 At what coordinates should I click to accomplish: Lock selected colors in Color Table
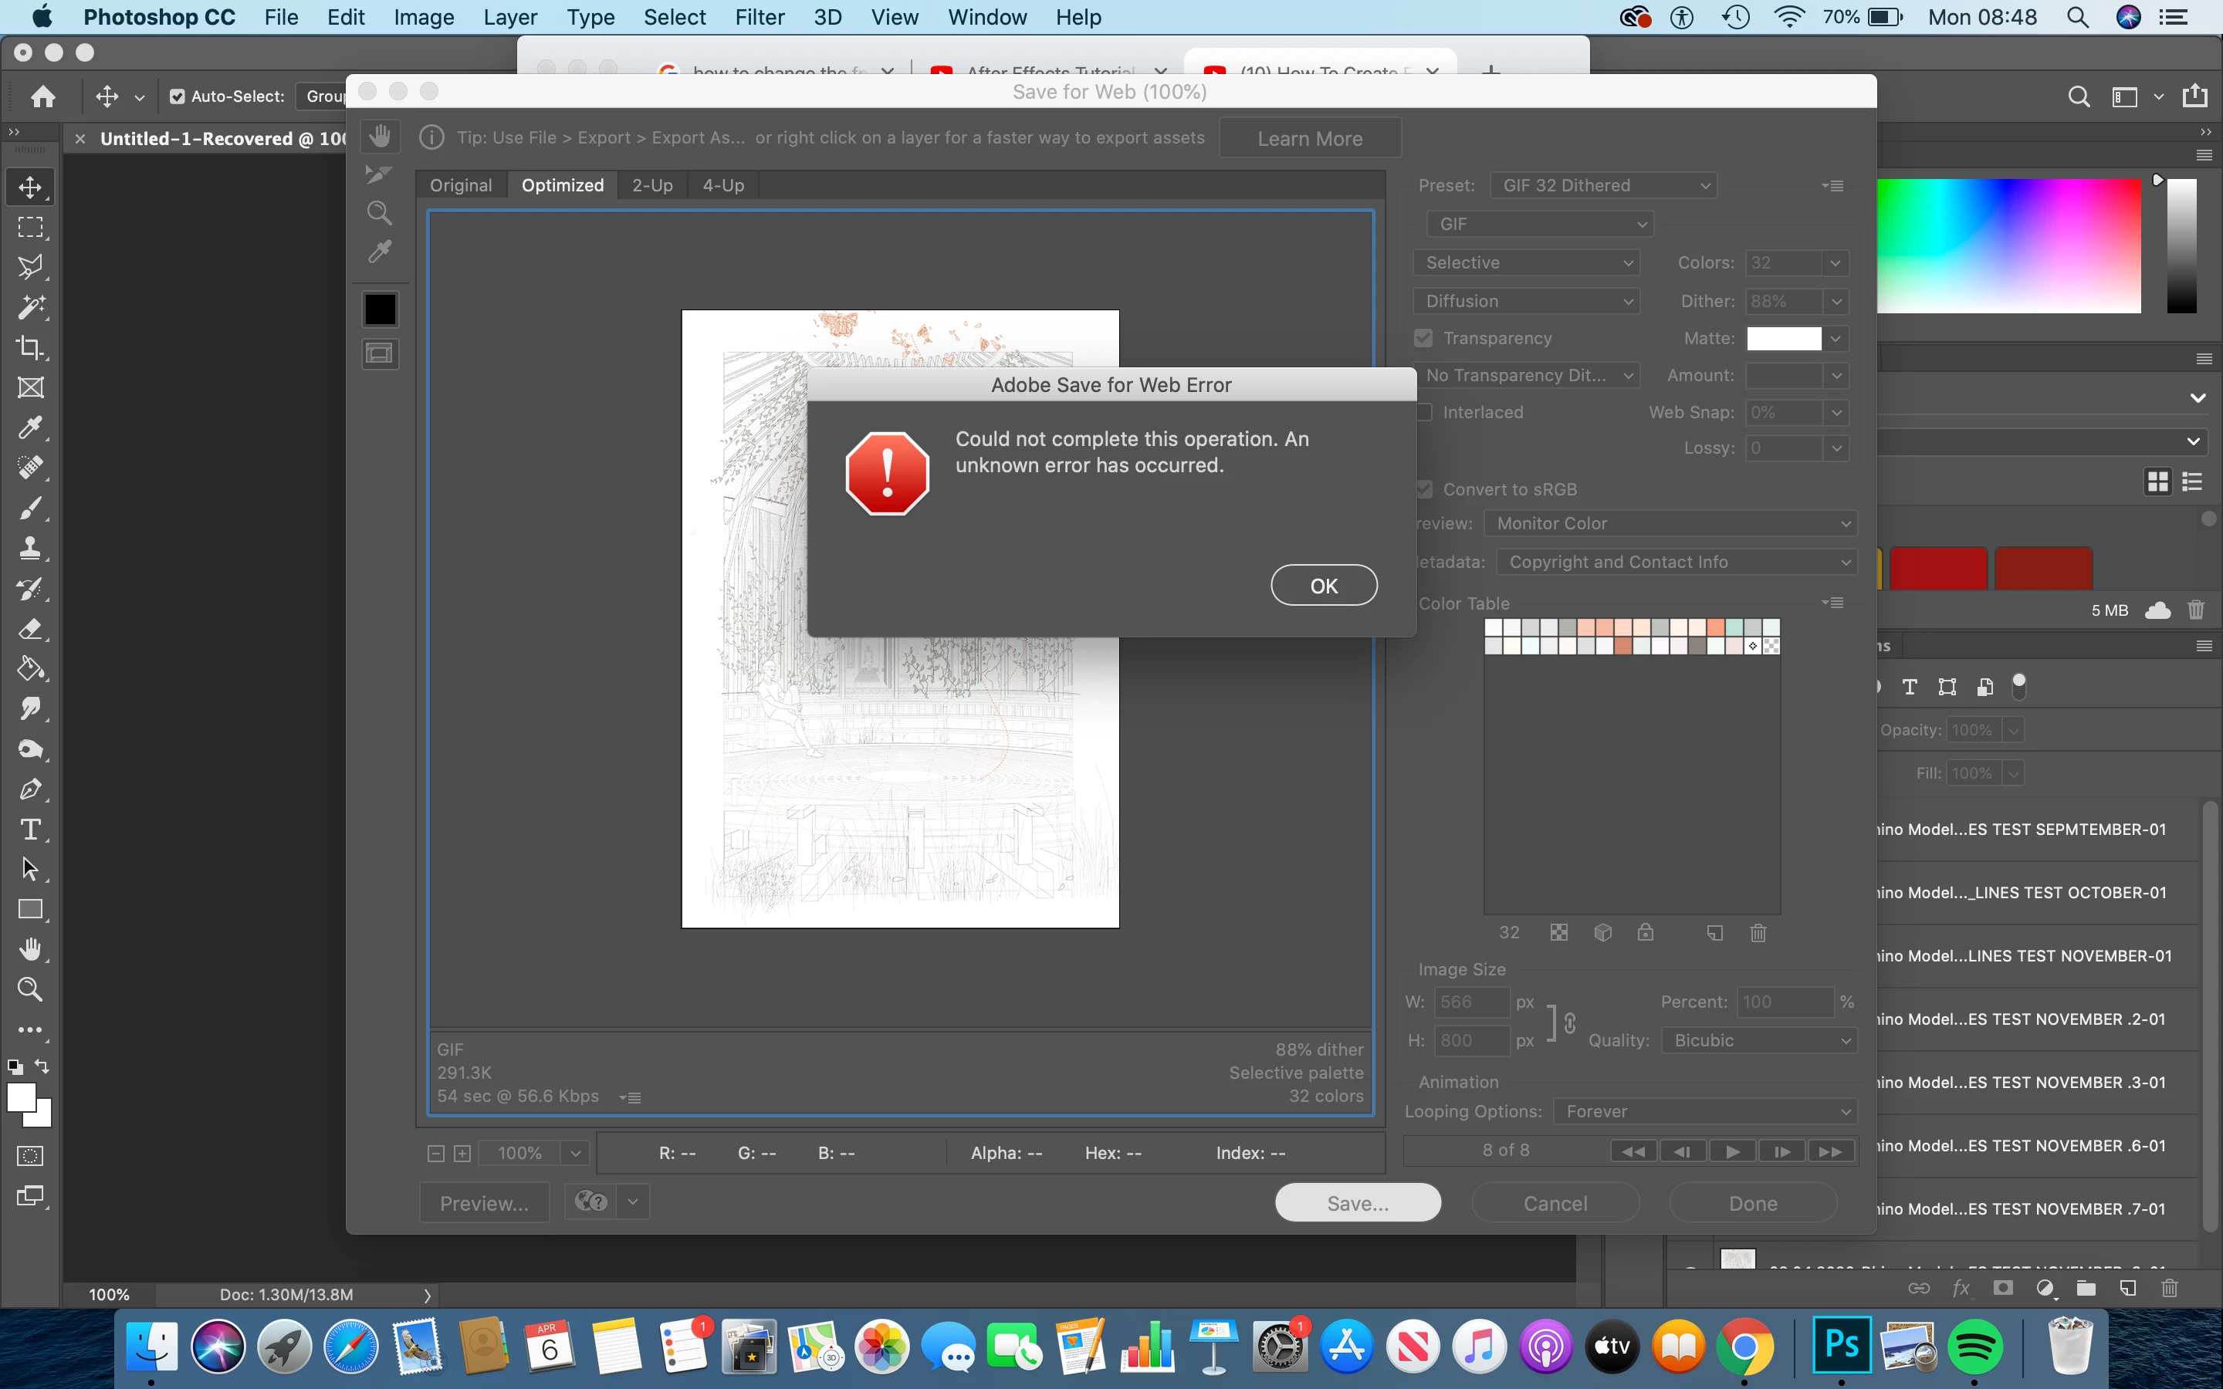pos(1645,934)
